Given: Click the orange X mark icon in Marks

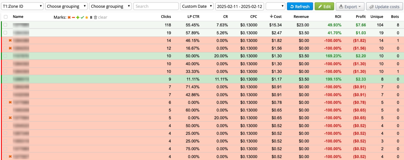Looking at the screenshot, I should (69, 17).
